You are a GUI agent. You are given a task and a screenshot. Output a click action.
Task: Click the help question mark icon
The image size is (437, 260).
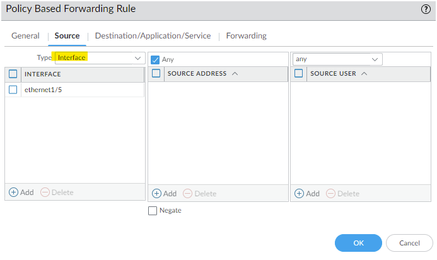click(x=426, y=9)
